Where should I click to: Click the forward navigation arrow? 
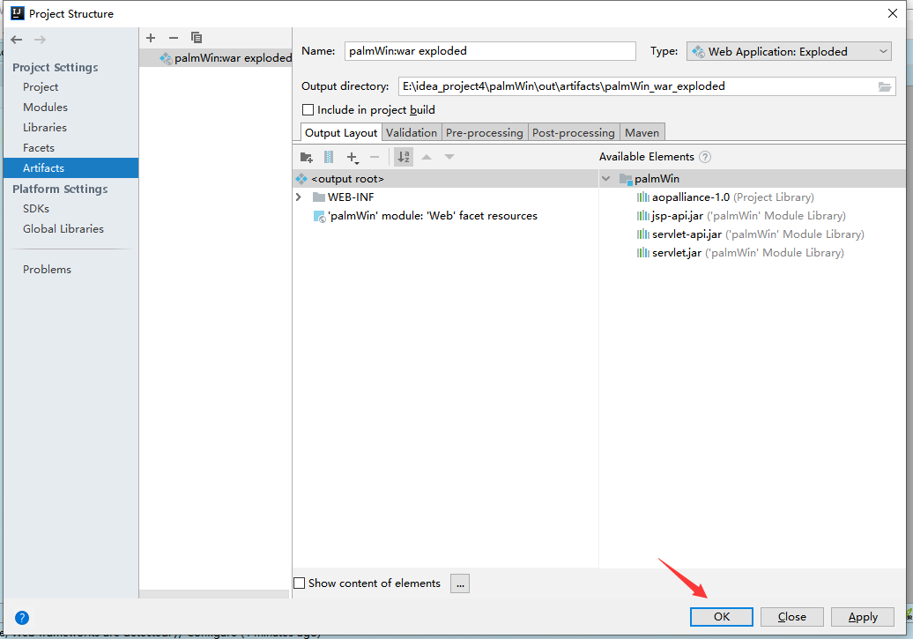[x=40, y=40]
